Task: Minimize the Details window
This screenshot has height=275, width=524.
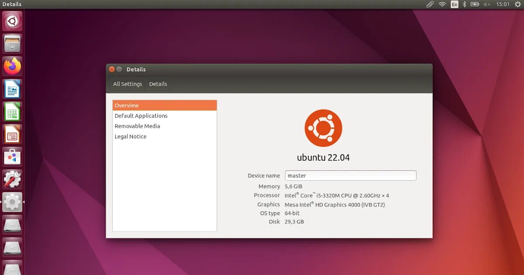Action: click(119, 69)
